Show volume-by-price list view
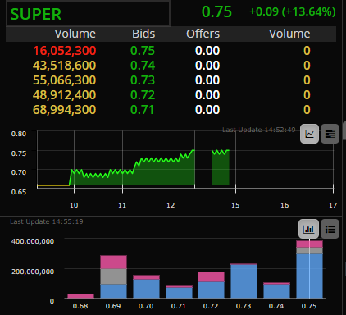346x315 pixels. point(330,229)
